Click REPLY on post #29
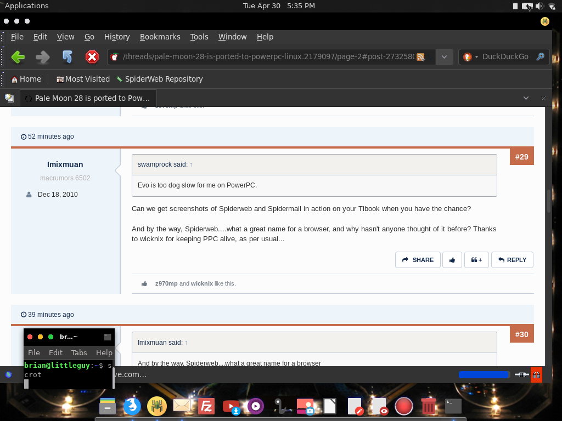The height and width of the screenshot is (421, 562). point(512,260)
